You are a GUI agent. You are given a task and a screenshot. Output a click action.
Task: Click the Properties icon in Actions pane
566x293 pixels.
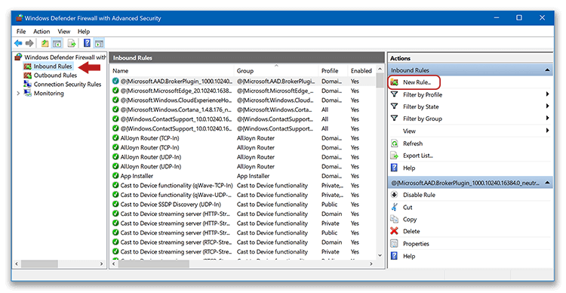click(x=394, y=244)
